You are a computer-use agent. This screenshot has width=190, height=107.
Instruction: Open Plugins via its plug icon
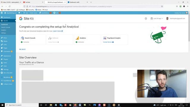coord(2,59)
